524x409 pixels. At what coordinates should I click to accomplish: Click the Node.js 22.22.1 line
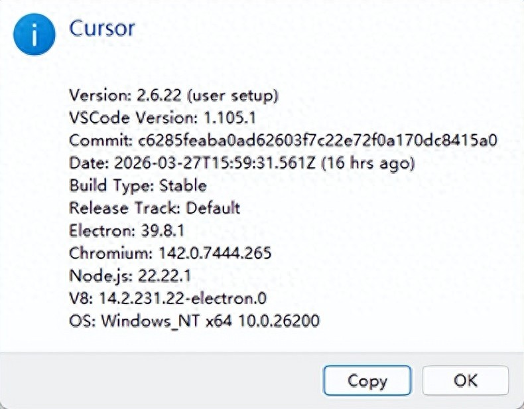(x=130, y=276)
